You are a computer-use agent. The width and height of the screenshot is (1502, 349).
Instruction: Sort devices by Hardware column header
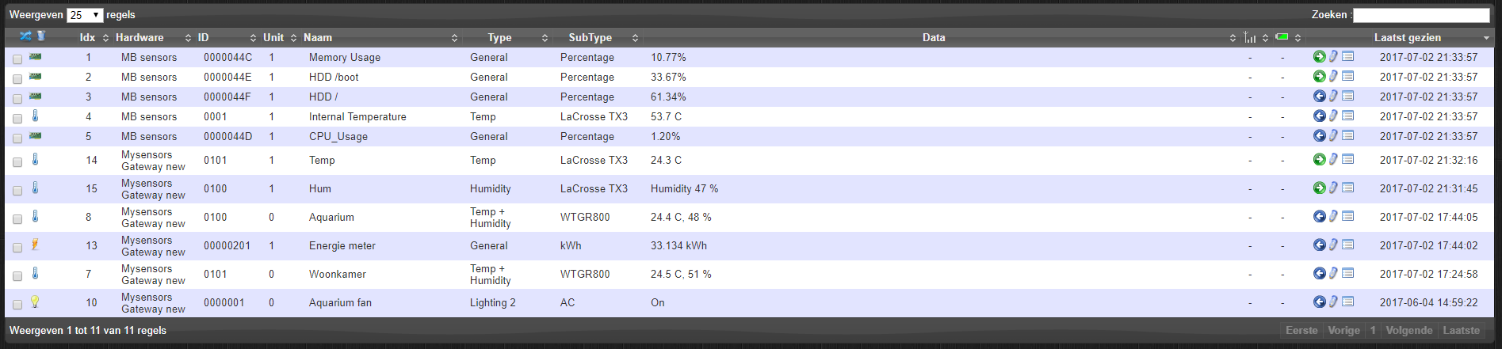point(139,37)
